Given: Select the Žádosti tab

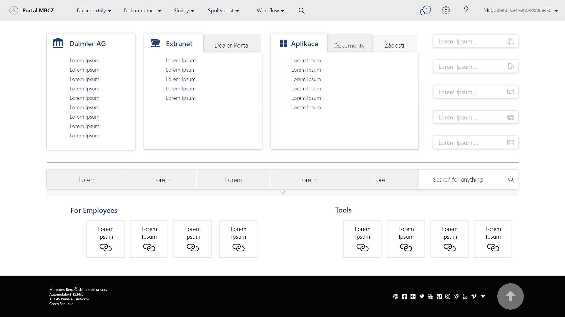Looking at the screenshot, I should coord(394,45).
